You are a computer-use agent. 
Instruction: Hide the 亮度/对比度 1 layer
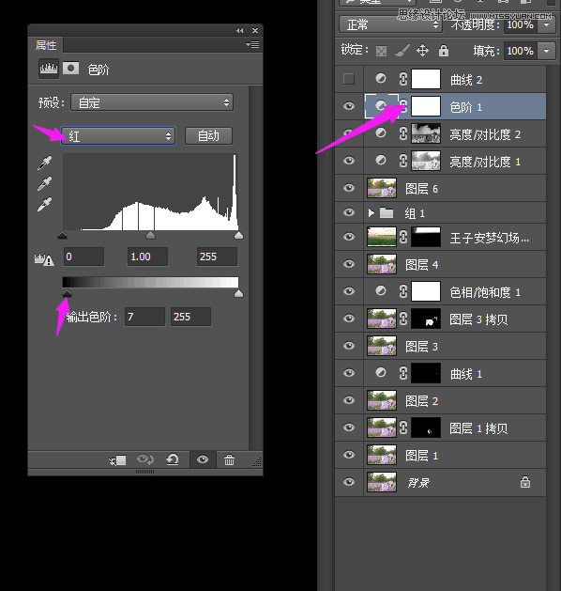click(349, 161)
